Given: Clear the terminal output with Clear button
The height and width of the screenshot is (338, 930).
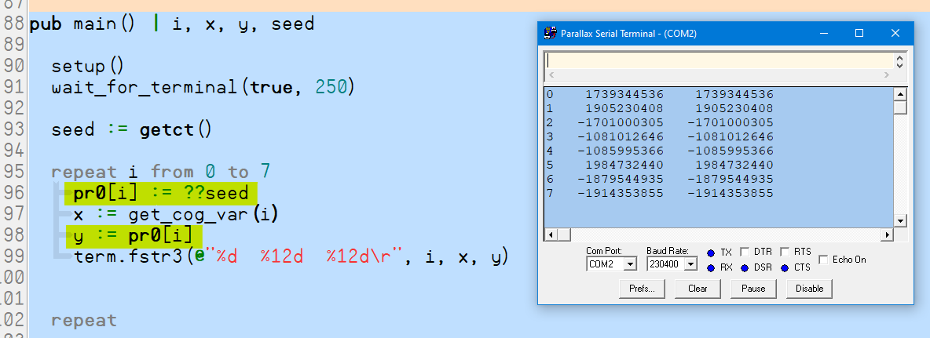Looking at the screenshot, I should 697,289.
